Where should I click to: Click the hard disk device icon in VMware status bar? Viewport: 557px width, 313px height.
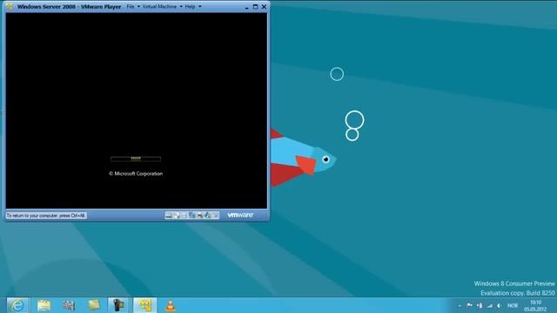pyautogui.click(x=169, y=215)
